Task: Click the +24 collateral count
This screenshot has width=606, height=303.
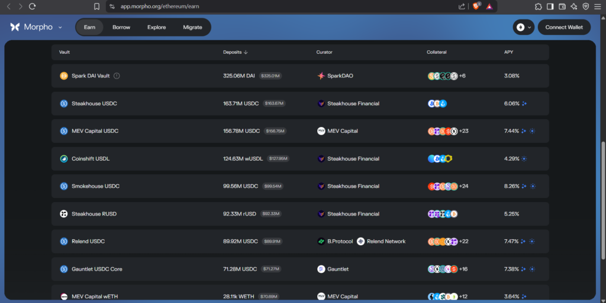Action: [464, 186]
